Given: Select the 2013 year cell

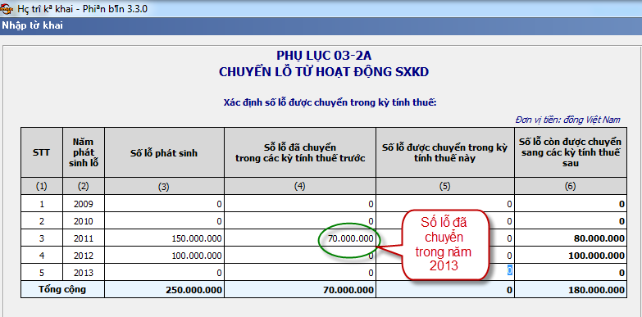Looking at the screenshot, I should tap(83, 273).
